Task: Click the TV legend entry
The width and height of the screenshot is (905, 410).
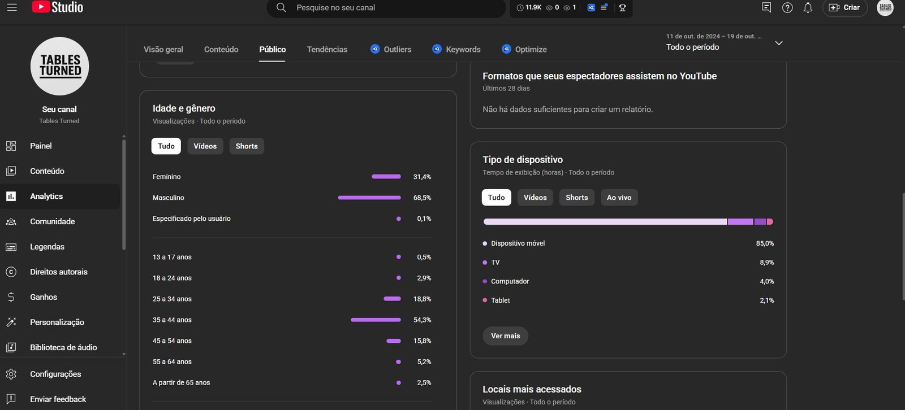Action: click(491, 263)
